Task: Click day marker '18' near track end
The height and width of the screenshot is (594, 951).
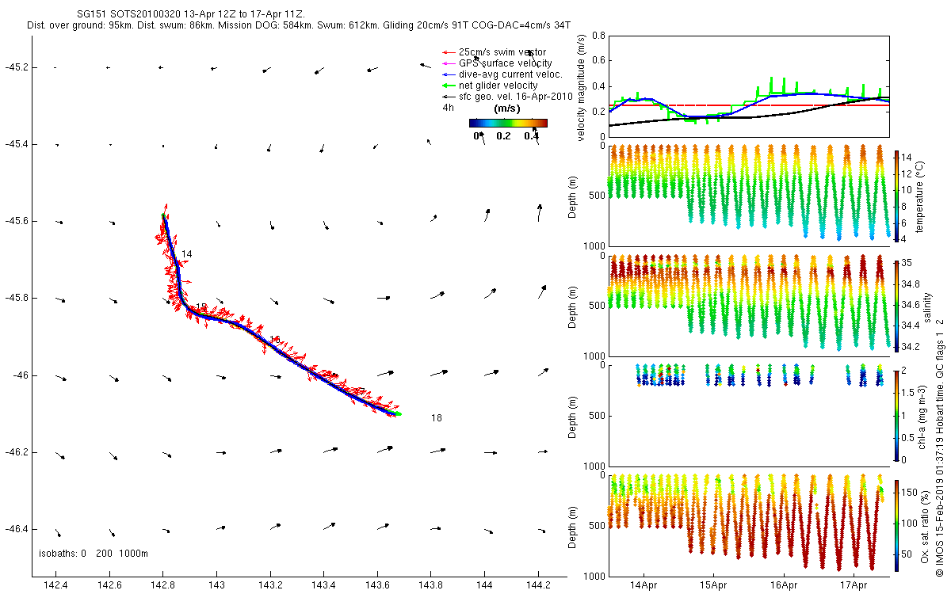Action: (437, 417)
